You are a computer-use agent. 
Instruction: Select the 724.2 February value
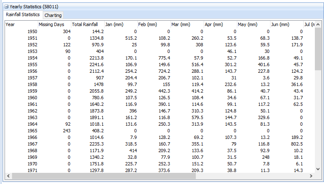164,71
